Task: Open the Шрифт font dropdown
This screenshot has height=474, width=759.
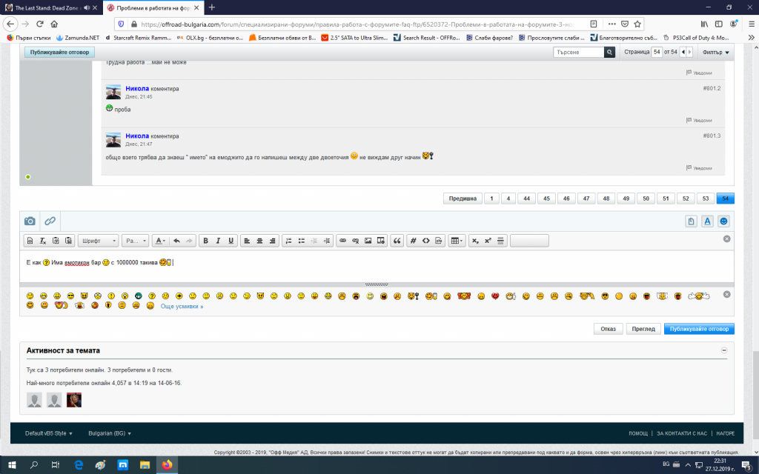Action: point(99,241)
